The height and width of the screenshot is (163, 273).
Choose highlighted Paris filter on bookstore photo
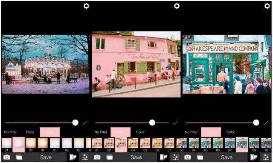point(242,145)
